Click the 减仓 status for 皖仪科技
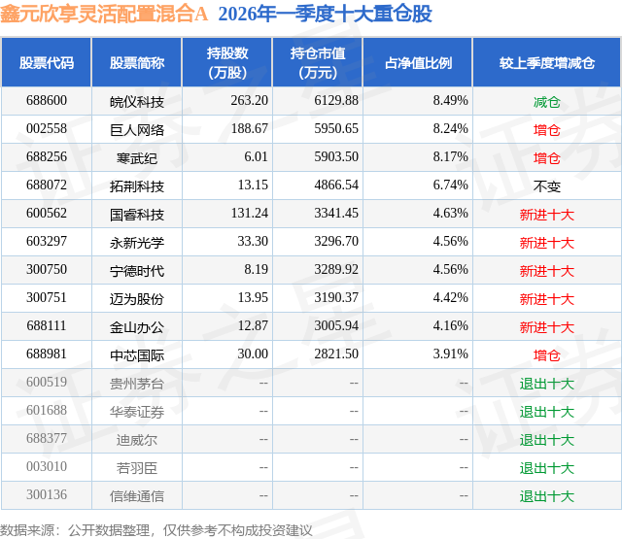This screenshot has height=539, width=622. (x=546, y=102)
